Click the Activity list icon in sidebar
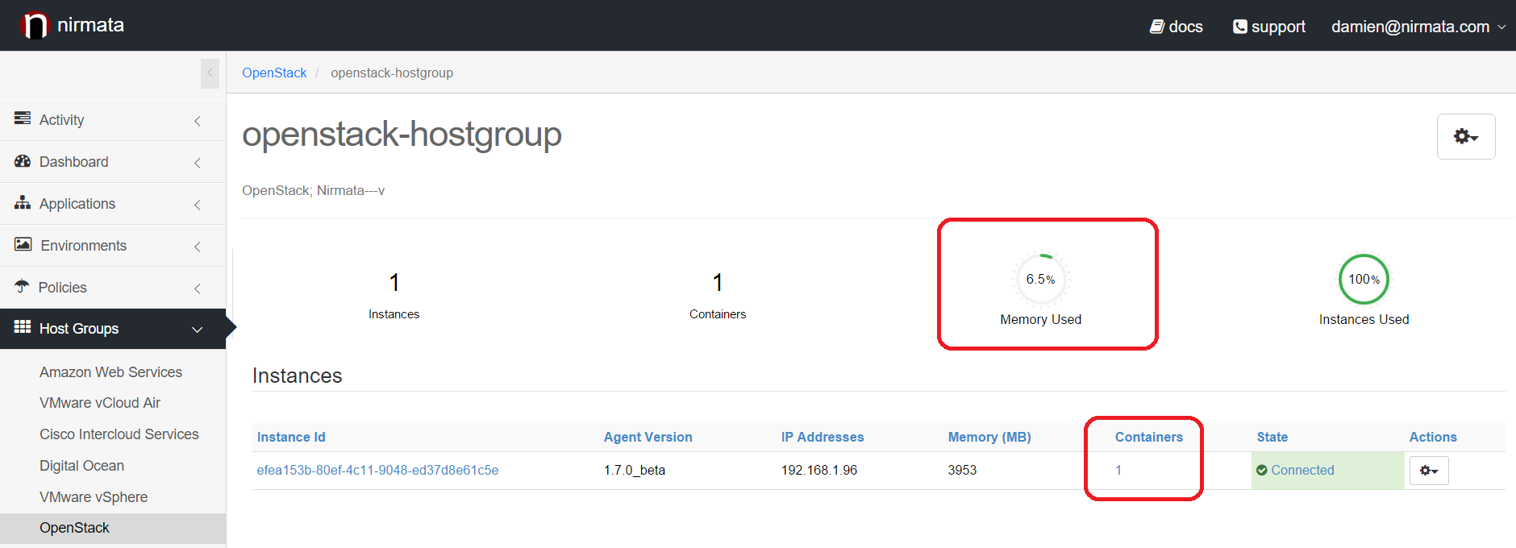 coord(23,118)
